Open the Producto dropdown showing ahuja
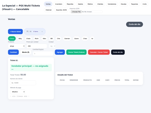This screenshot has width=151, height=113. tap(16, 46)
